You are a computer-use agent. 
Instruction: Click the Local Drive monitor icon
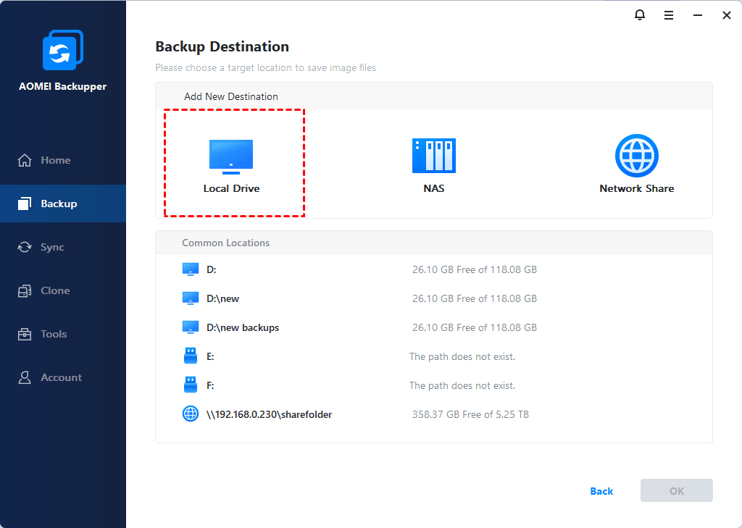point(231,156)
